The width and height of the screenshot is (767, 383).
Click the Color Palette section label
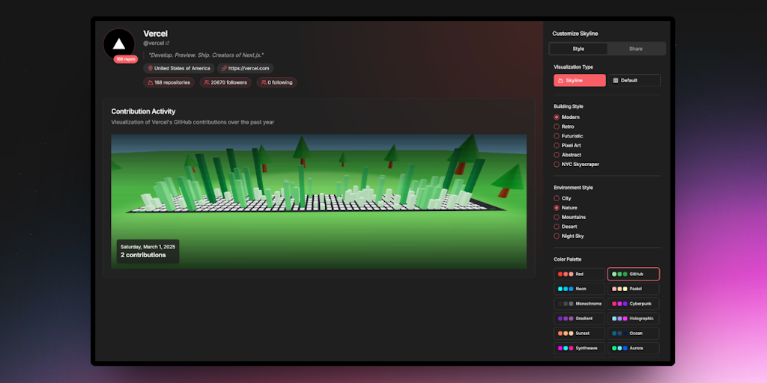pyautogui.click(x=568, y=260)
